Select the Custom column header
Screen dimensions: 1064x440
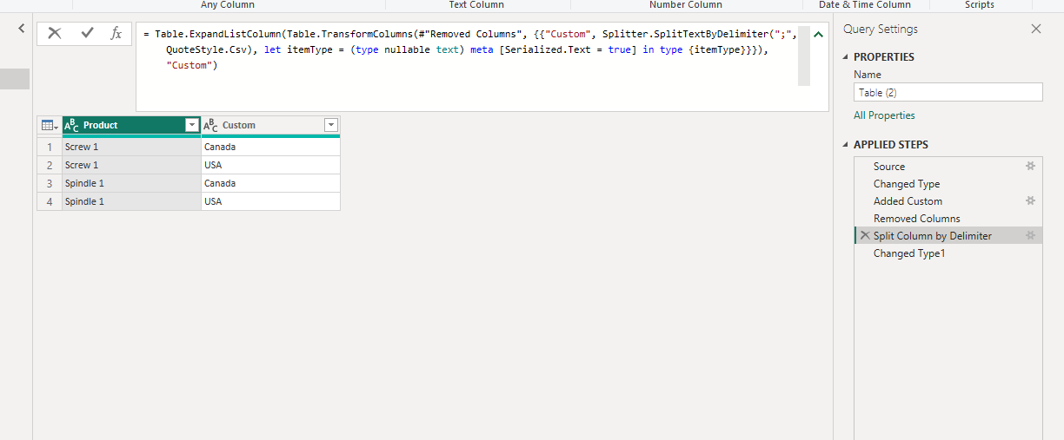[270, 126]
